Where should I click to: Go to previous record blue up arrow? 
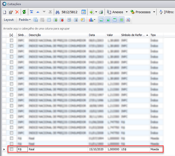pyautogui.click(x=38, y=12)
